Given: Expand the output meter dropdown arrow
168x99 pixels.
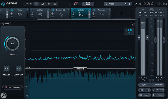Looking at the screenshot, I should click(160, 10).
